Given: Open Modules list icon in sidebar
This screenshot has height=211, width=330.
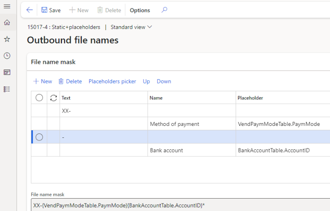Looking at the screenshot, I should click(x=7, y=89).
